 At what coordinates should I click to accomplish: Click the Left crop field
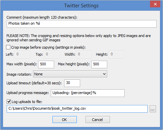click(22, 54)
